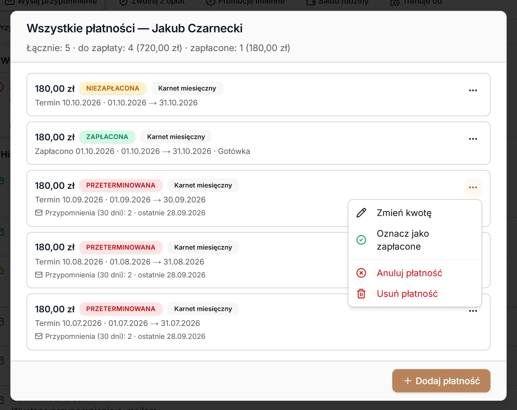Click the envelope icon in the 10.07.2026 payment

(39, 336)
